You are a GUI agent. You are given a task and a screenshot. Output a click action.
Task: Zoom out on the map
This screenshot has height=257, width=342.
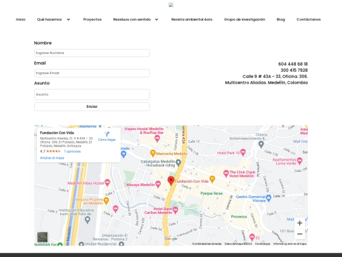[300, 234]
